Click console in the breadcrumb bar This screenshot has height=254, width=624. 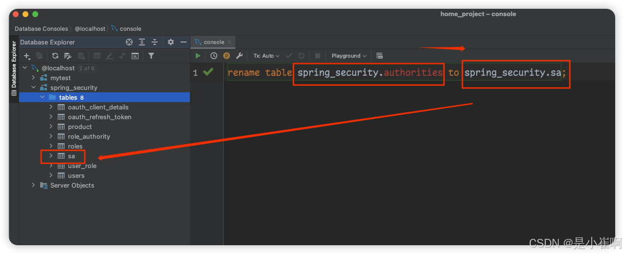click(126, 28)
